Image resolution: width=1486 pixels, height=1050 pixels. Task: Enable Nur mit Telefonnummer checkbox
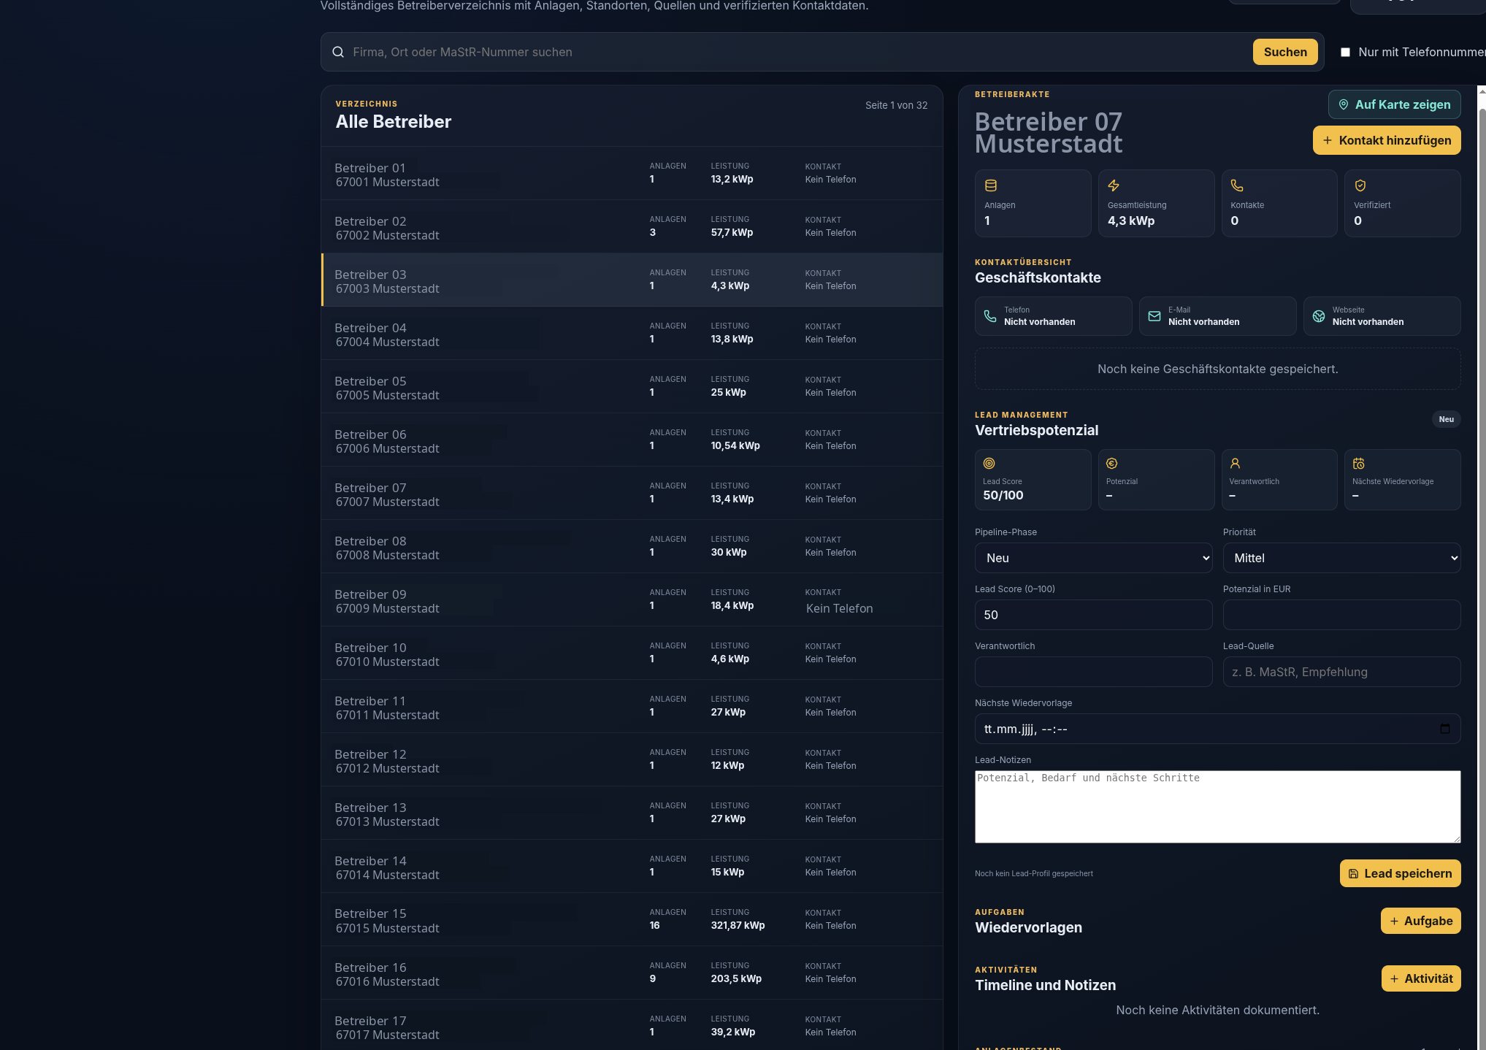[1345, 52]
